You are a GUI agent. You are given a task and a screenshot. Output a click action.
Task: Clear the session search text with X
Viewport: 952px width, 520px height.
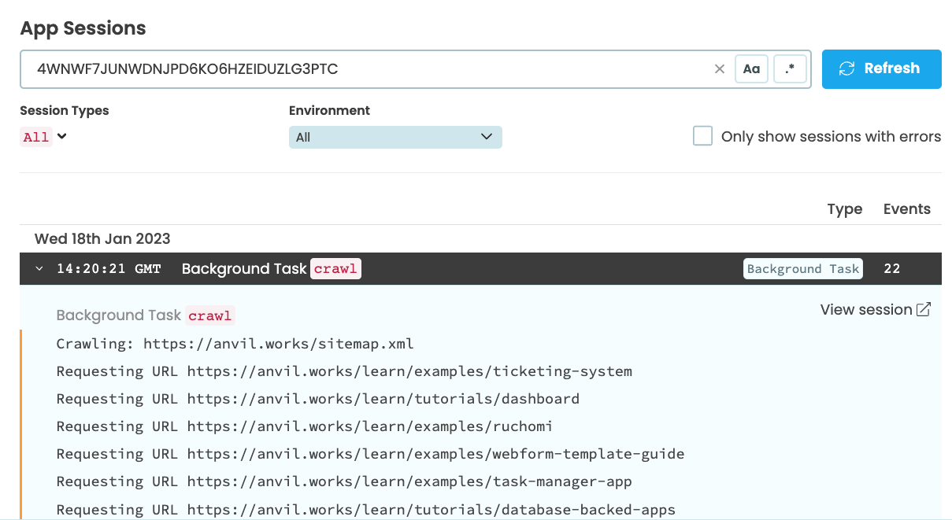(719, 69)
